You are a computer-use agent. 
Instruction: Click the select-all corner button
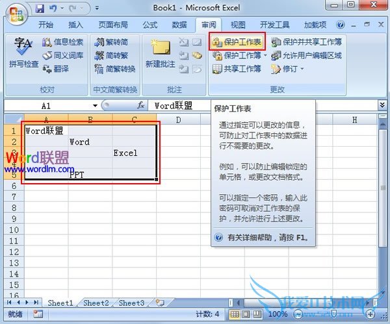tap(14, 119)
